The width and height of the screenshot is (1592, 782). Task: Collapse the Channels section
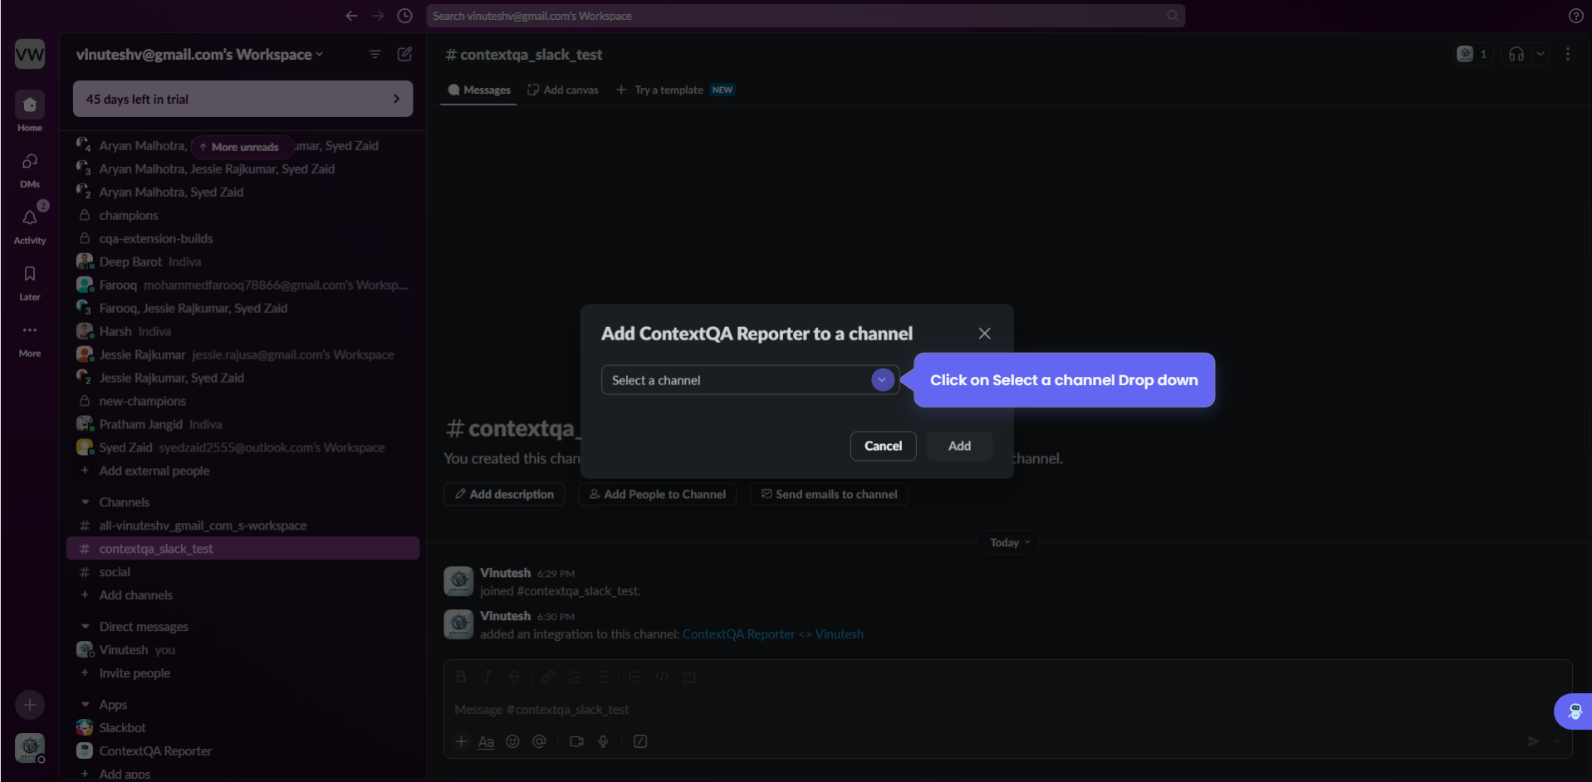[86, 502]
